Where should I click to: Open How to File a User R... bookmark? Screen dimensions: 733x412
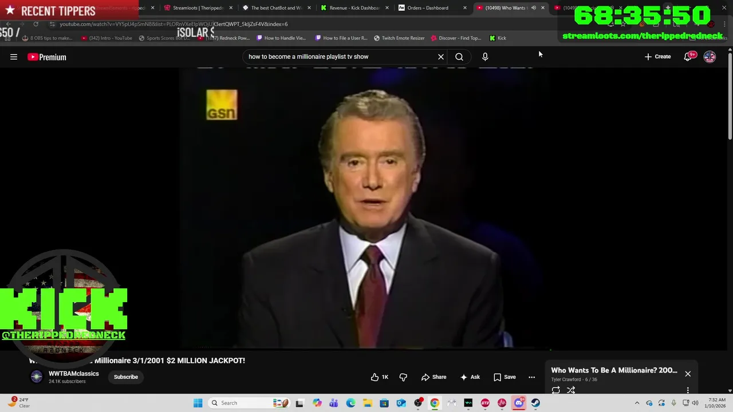coord(341,38)
